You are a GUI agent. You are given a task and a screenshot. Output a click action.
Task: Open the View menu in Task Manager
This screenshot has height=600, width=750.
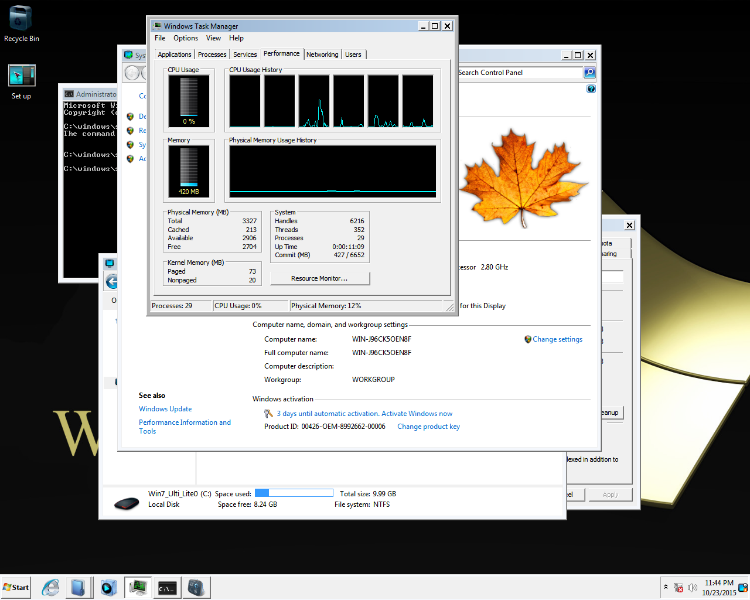click(213, 38)
